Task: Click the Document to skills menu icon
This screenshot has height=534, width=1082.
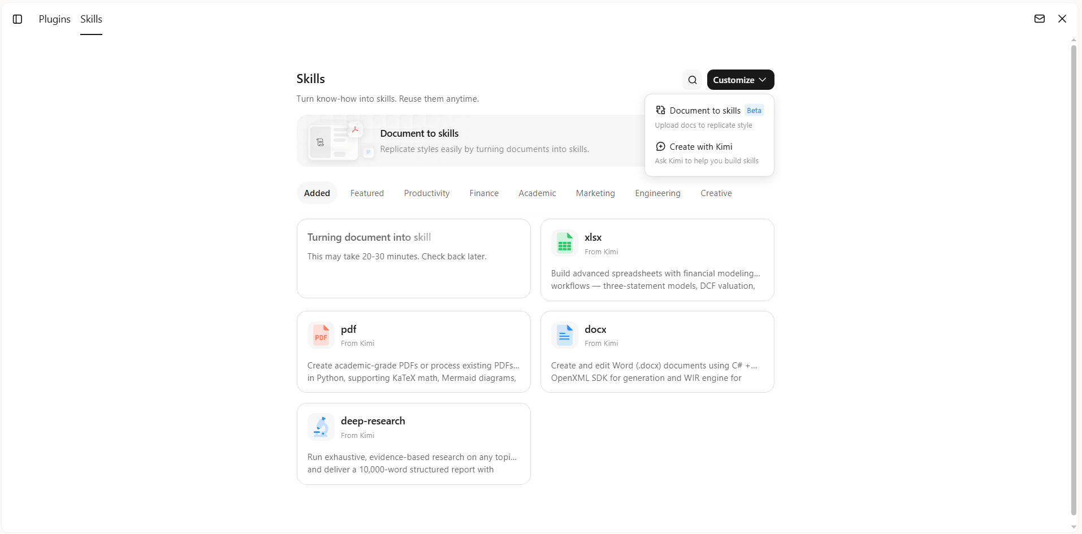Action: 660,110
